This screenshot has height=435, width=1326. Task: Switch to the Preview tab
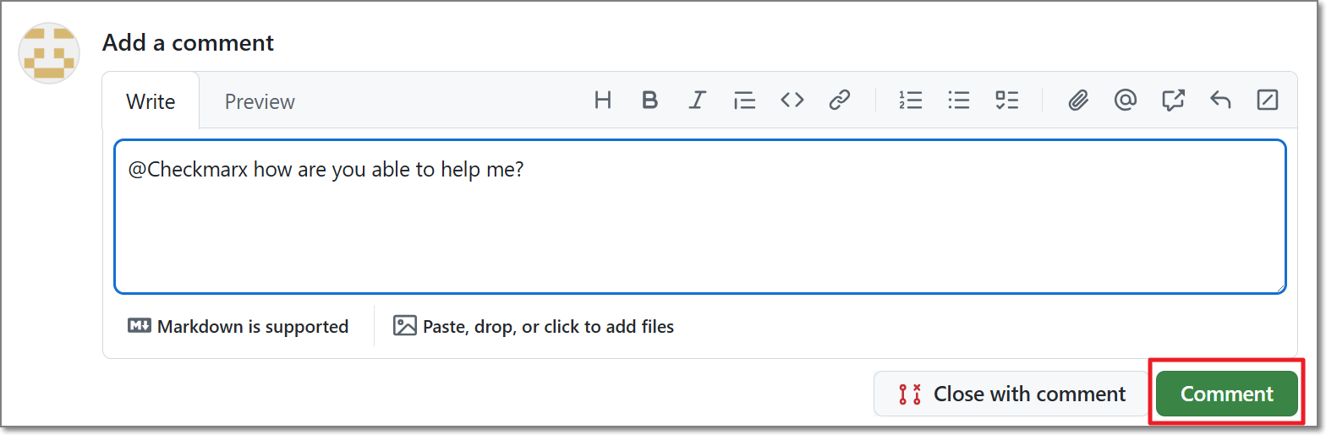tap(260, 101)
